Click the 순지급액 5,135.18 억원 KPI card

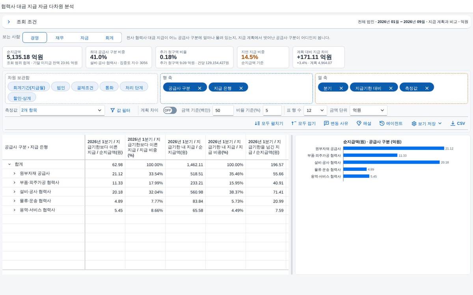tap(42, 57)
